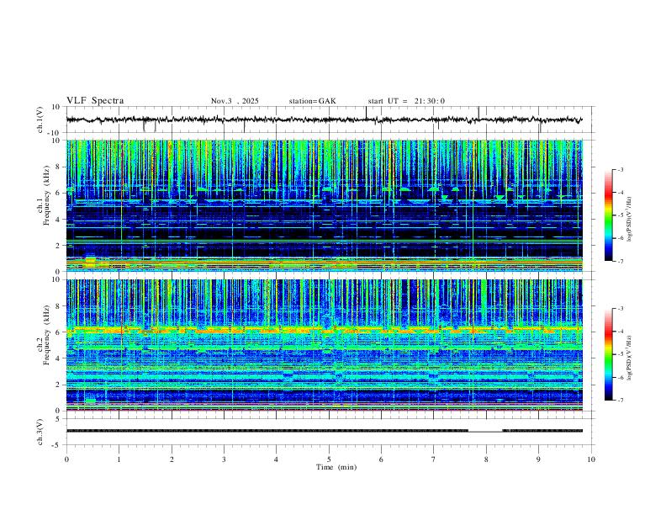Click the "VLF Spectra" title text

(95, 101)
